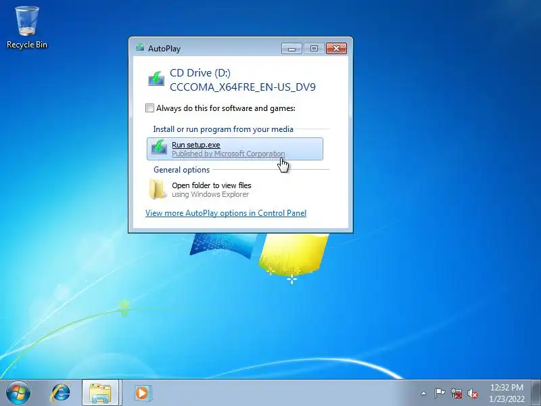Check Always do this for software and games

tap(149, 108)
